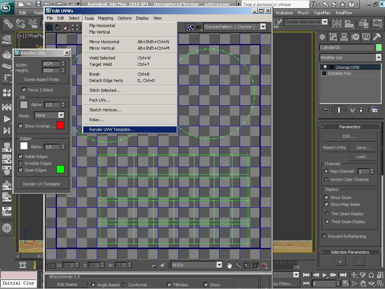
Task: Enable Invisible Edges checkbox
Action: [20, 163]
